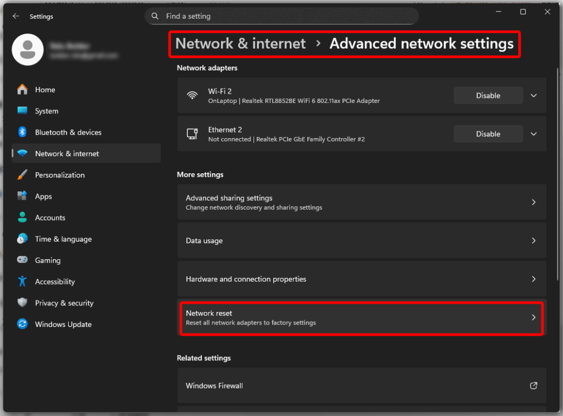Viewport: 563px width, 416px height.
Task: Click the vertical scrollbar on right
Action: click(558, 174)
